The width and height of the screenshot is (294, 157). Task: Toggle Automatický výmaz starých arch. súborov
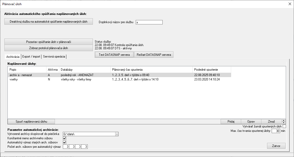point(65,142)
